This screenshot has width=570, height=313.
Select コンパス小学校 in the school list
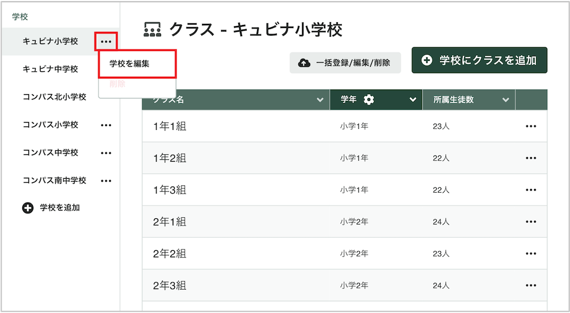[51, 125]
